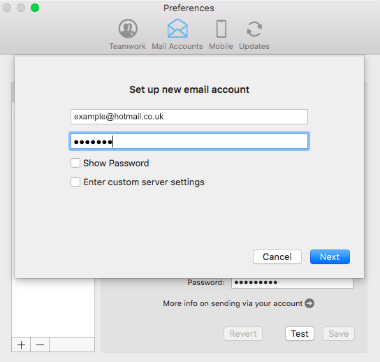Open the Teamwork preferences pane
380x362 pixels.
click(127, 34)
